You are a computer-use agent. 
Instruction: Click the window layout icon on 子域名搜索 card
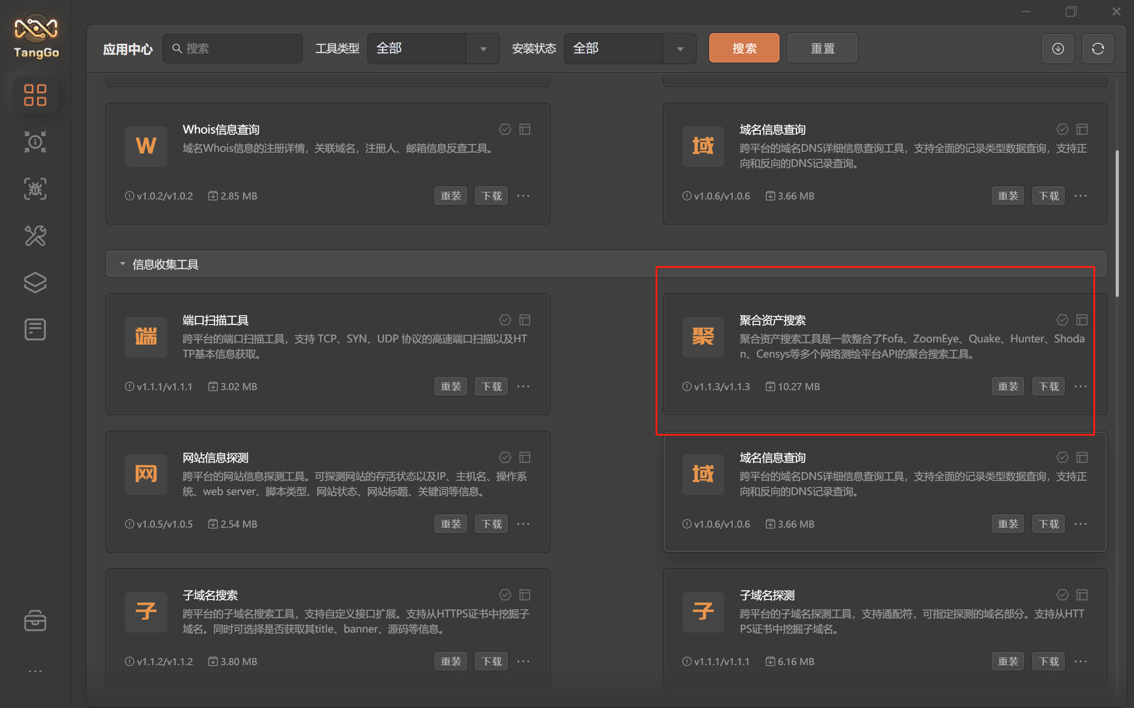pyautogui.click(x=525, y=595)
